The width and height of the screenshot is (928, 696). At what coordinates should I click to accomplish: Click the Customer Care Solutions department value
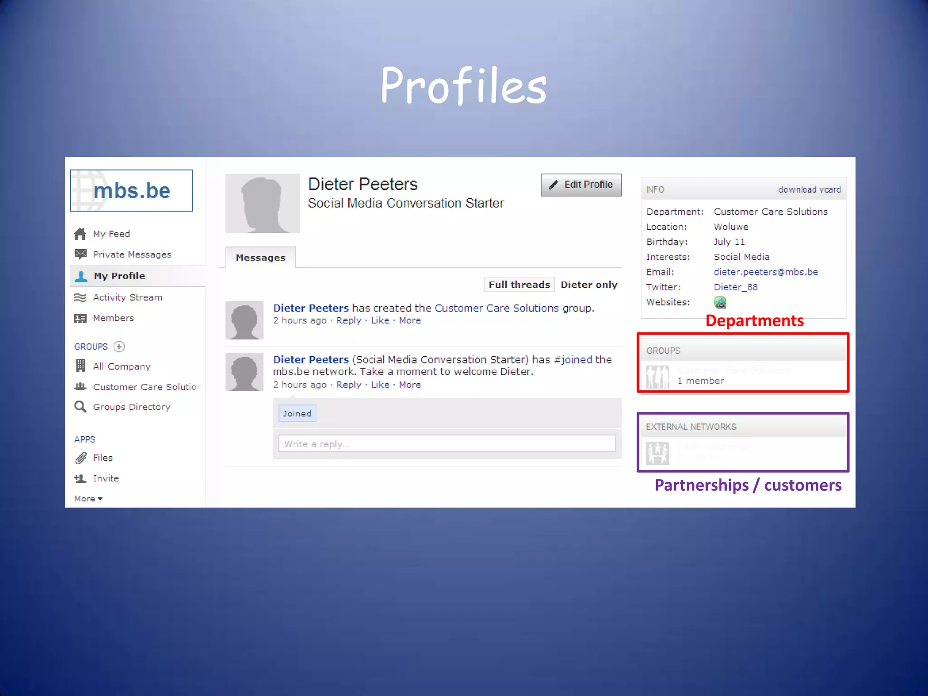click(x=771, y=212)
